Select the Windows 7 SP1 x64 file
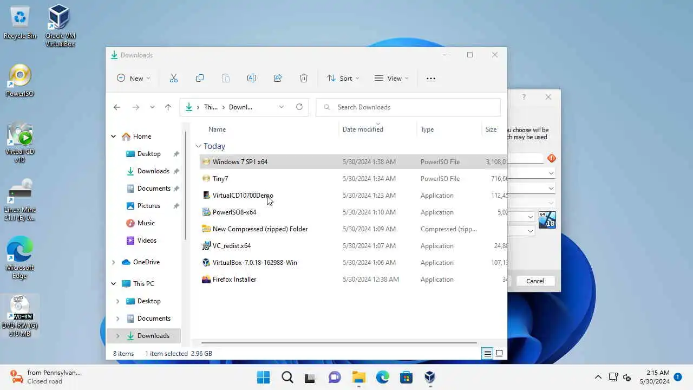This screenshot has width=693, height=390. coord(353,162)
